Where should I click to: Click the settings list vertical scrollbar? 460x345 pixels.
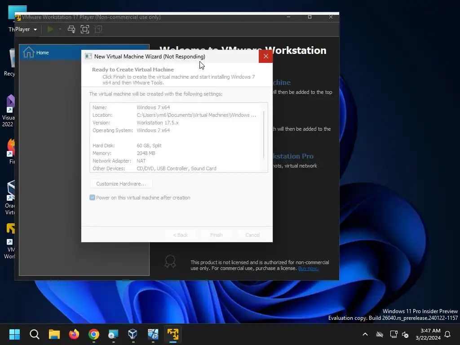pos(264,135)
